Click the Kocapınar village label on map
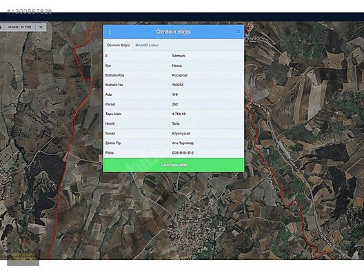This screenshot has width=364, height=273. 188,220
